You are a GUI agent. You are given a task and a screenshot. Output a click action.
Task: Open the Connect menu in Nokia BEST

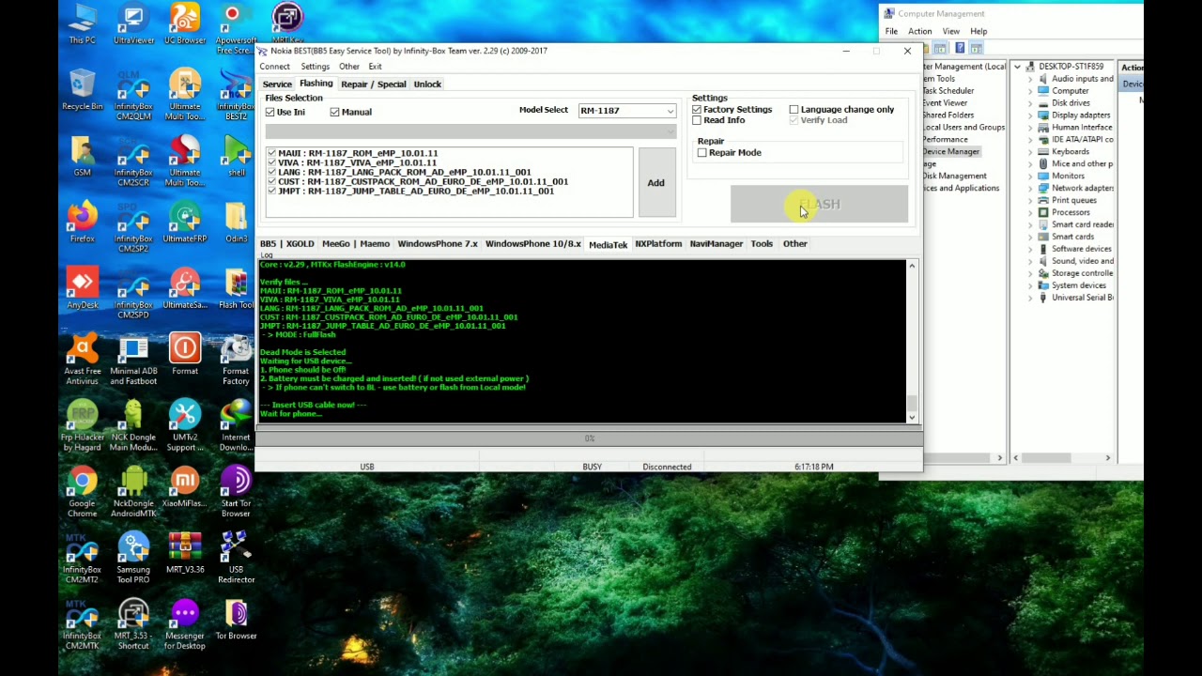[275, 67]
